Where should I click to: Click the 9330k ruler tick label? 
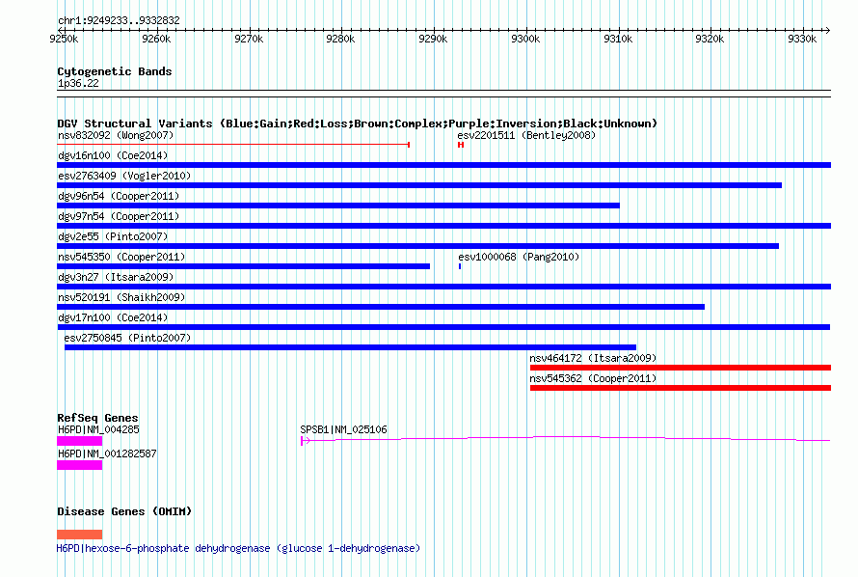pyautogui.click(x=802, y=39)
